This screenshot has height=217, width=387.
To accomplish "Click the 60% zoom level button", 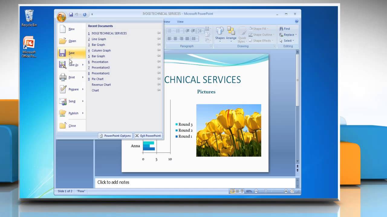I will coord(249,191).
